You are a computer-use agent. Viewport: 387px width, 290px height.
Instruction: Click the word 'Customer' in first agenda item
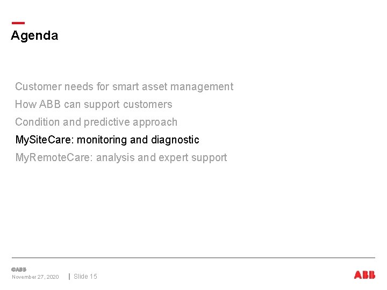click(x=38, y=86)
